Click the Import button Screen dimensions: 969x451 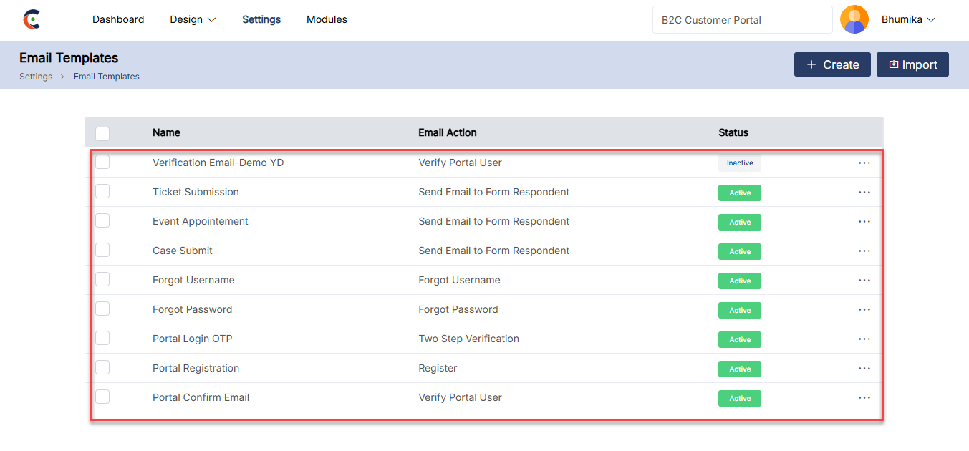click(912, 64)
